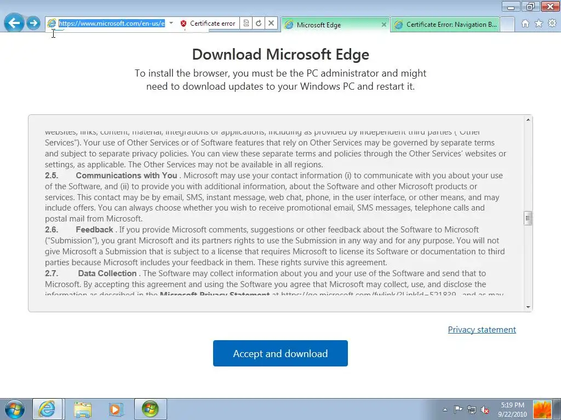561x420 pixels.
Task: Restore down the browser window
Action: (x=530, y=7)
